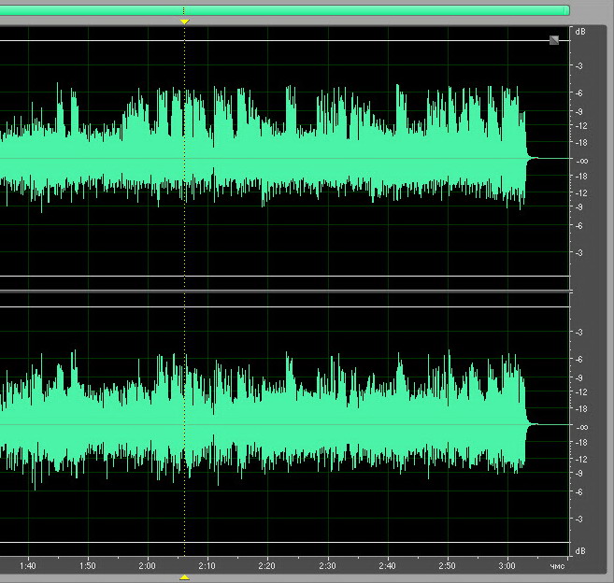Click the 1:40 mark on the time ruler
This screenshot has width=614, height=583.
(28, 565)
